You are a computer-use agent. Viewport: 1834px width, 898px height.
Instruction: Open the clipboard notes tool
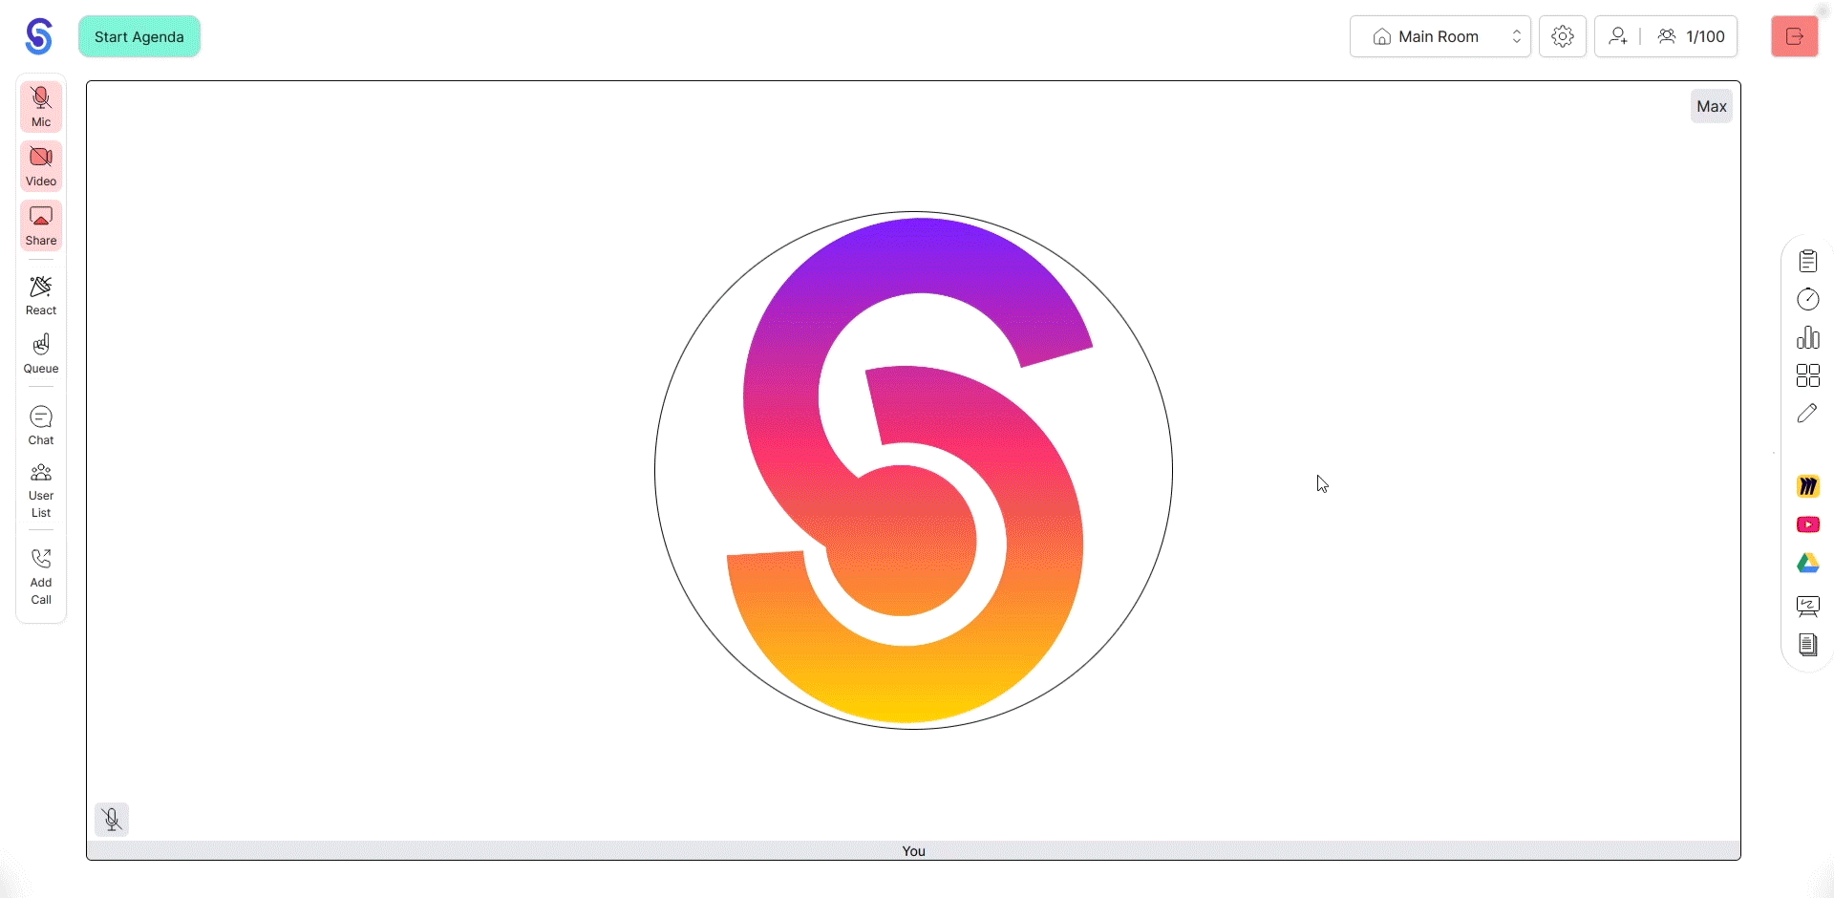(1808, 261)
